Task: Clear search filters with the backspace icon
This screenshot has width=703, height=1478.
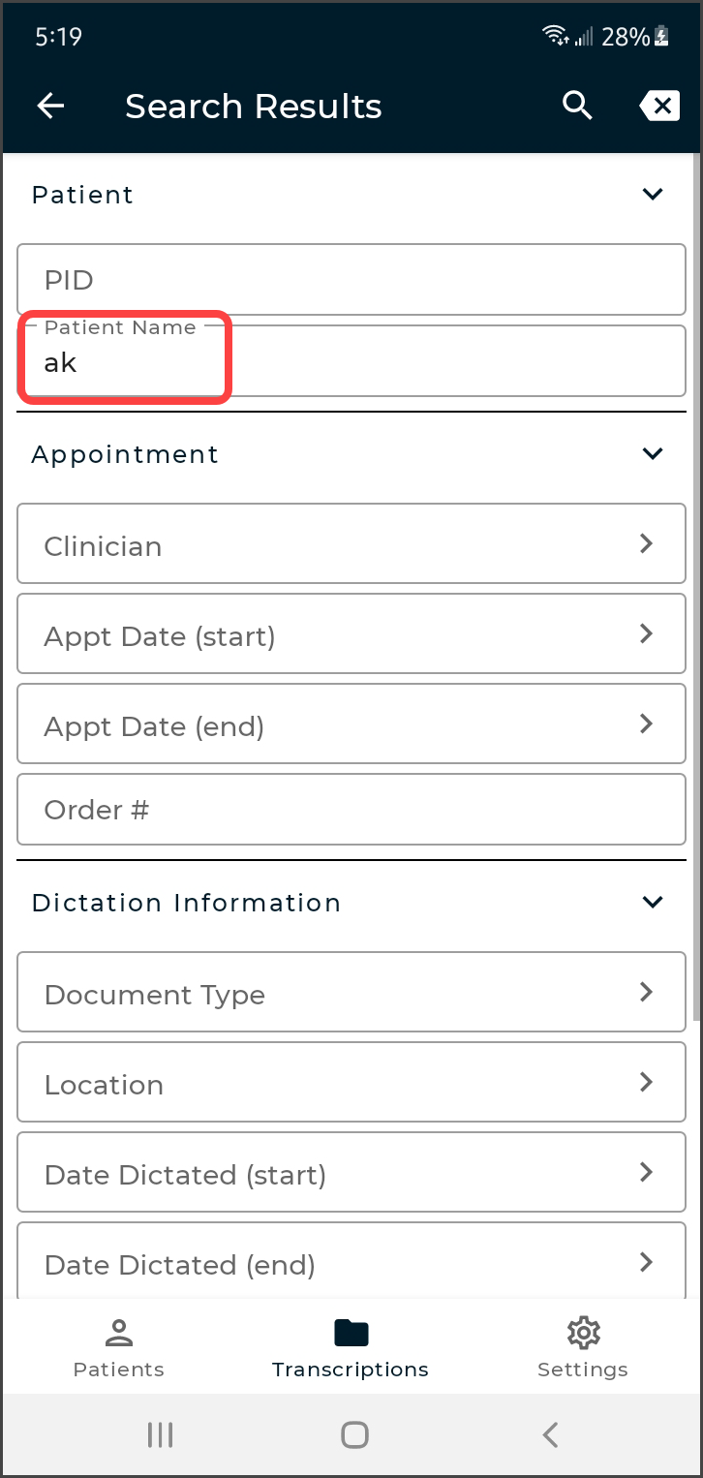Action: pos(659,107)
